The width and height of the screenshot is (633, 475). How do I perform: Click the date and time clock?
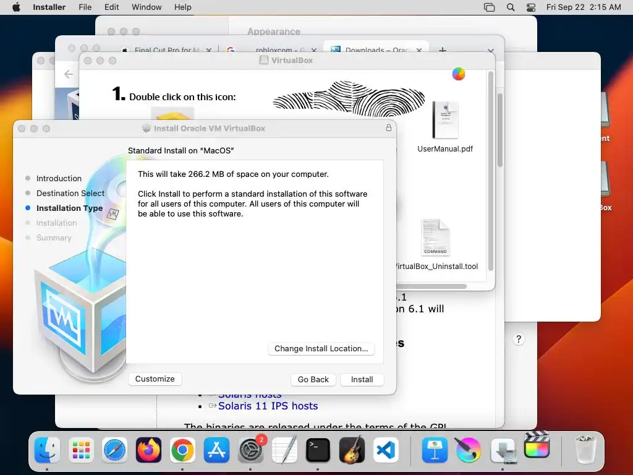584,7
